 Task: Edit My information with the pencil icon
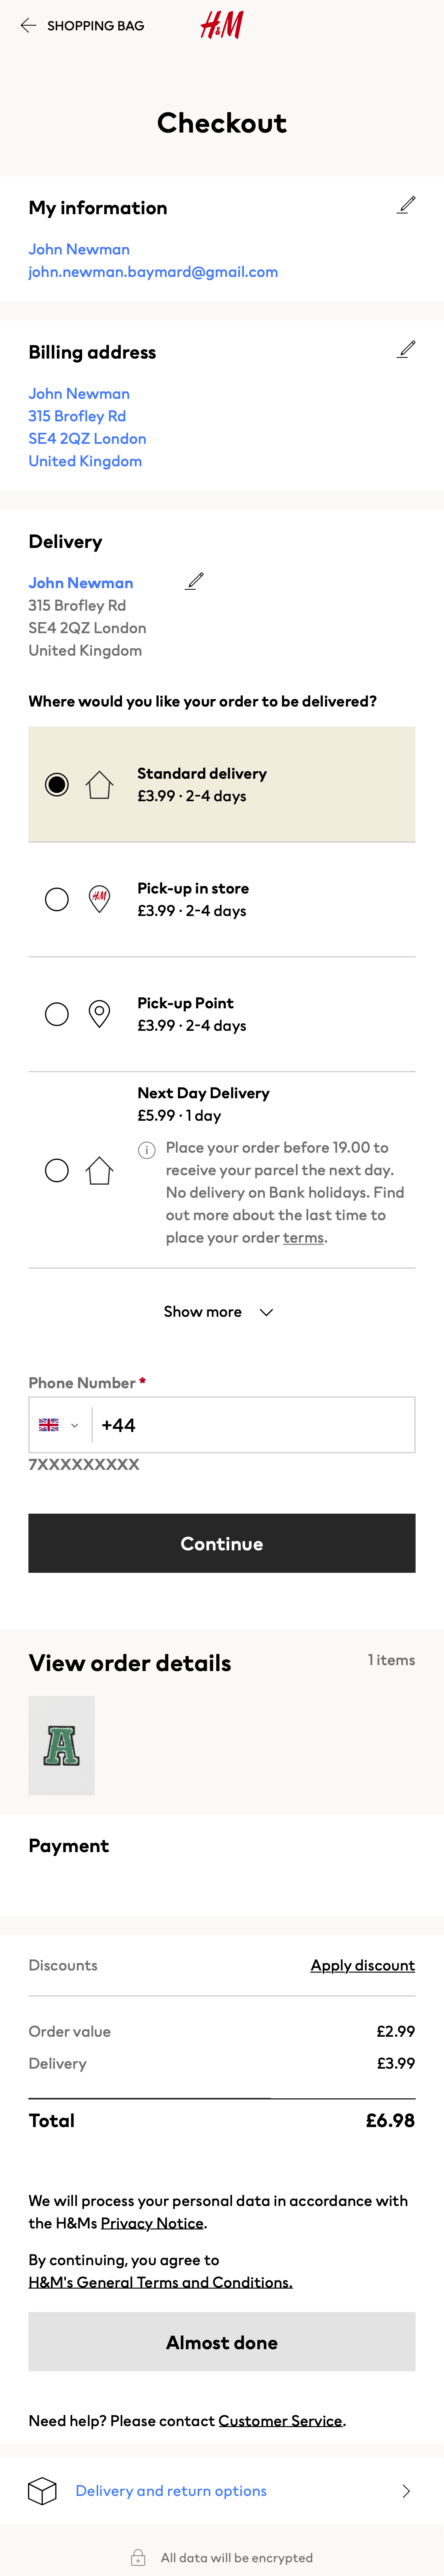[x=406, y=204]
